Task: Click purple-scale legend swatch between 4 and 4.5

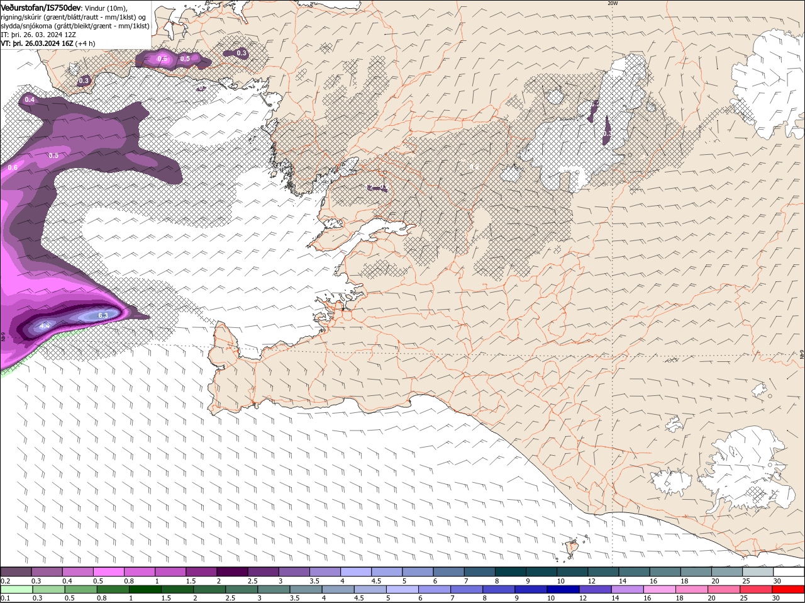Action: pos(357,572)
